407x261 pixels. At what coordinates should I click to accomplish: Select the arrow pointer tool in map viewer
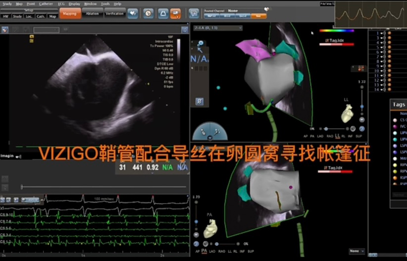coord(200,50)
